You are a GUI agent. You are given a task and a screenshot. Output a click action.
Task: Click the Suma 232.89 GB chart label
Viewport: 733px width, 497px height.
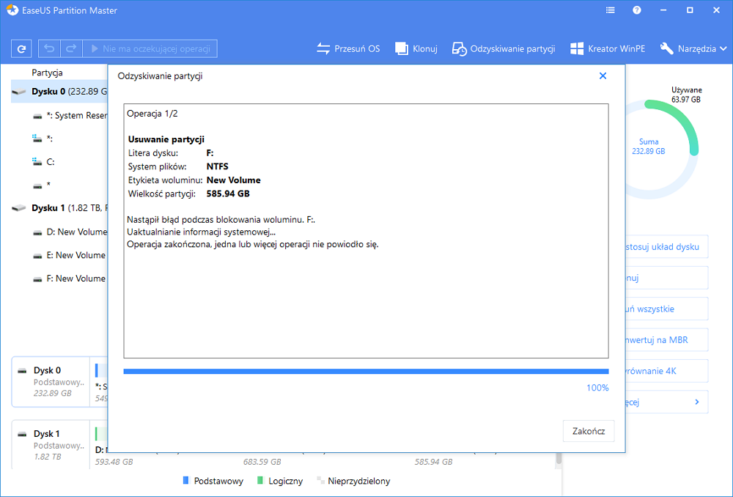point(649,147)
